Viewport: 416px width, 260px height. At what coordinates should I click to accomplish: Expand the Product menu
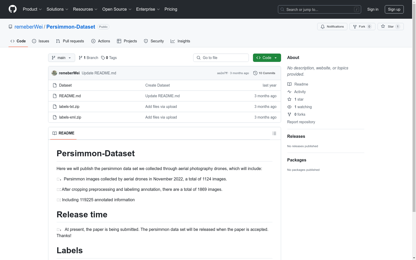[x=32, y=9]
